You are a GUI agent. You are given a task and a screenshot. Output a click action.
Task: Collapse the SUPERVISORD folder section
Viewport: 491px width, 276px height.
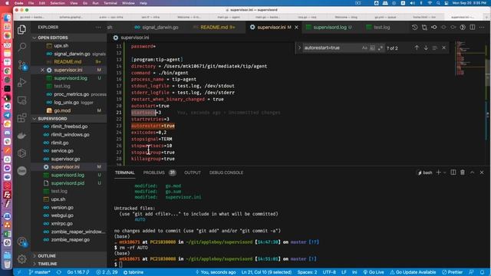[x=52, y=119]
